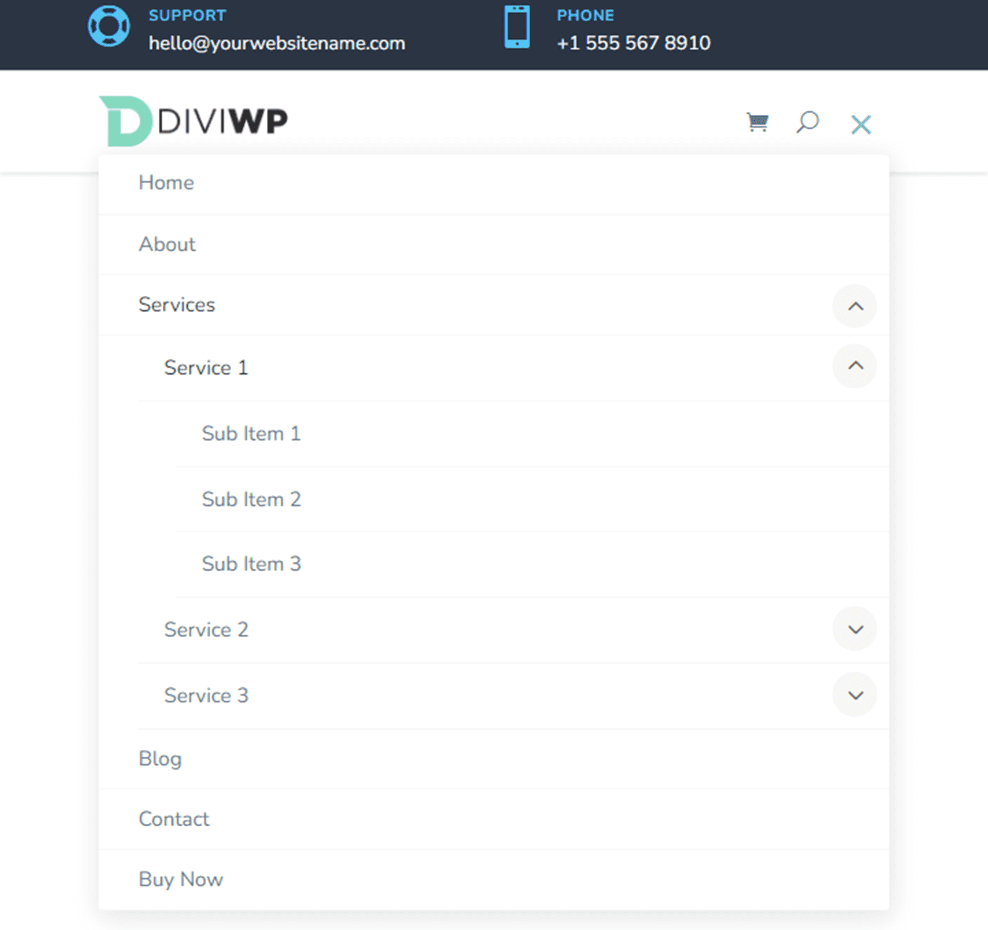Viewport: 988px width, 930px height.
Task: Click the SUPPORT header label
Action: tap(187, 15)
